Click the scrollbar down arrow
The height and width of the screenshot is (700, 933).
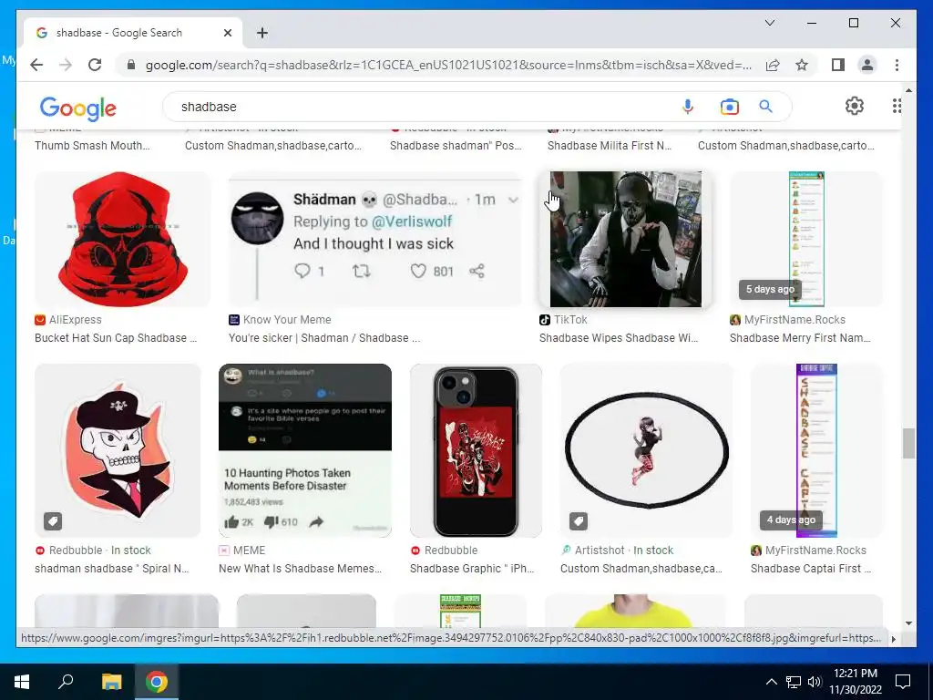coord(908,623)
